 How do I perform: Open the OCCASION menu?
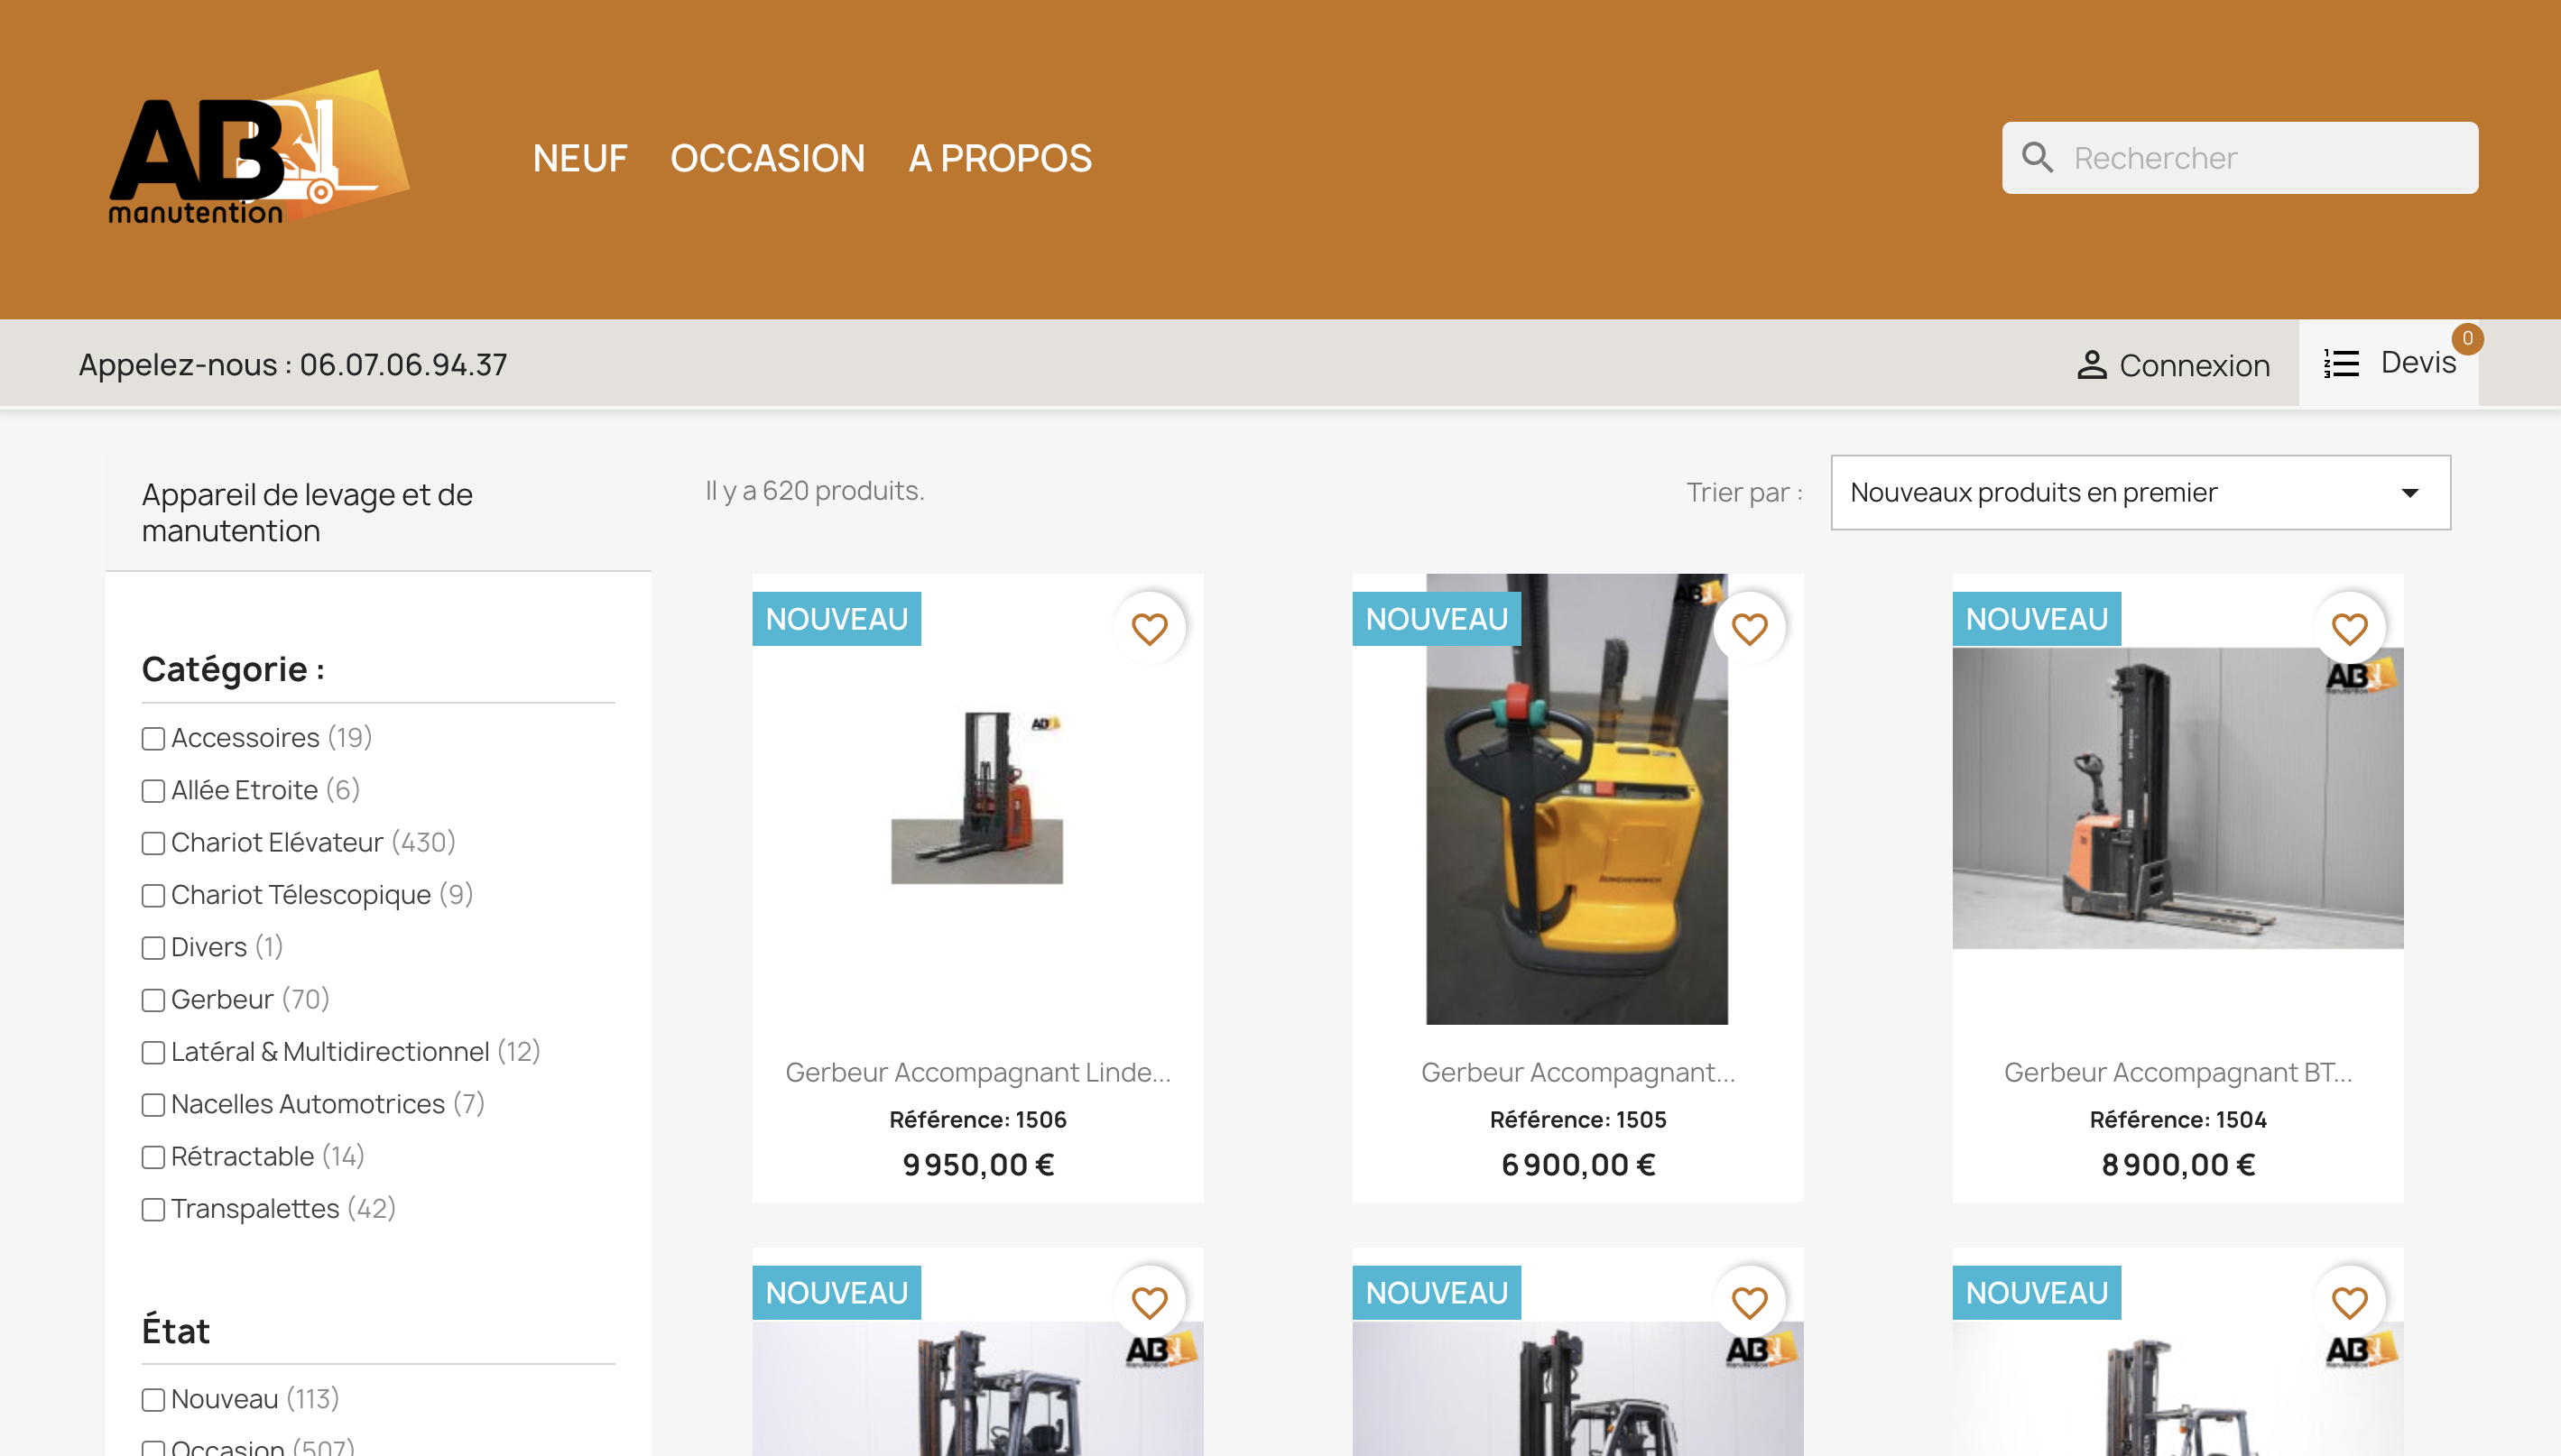(767, 158)
